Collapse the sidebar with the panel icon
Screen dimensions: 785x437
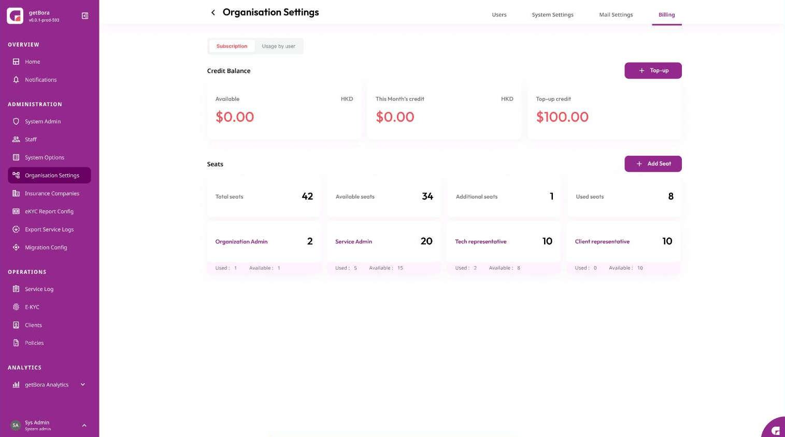[x=85, y=16]
